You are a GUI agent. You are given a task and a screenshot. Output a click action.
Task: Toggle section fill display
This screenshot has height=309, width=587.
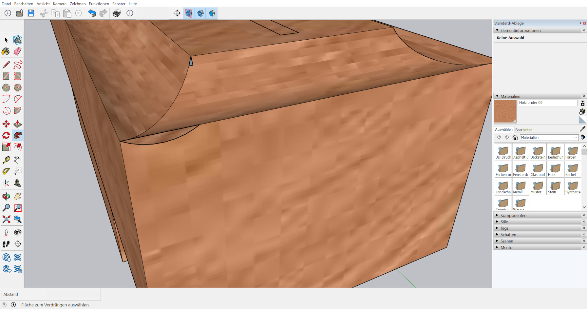[x=212, y=13]
